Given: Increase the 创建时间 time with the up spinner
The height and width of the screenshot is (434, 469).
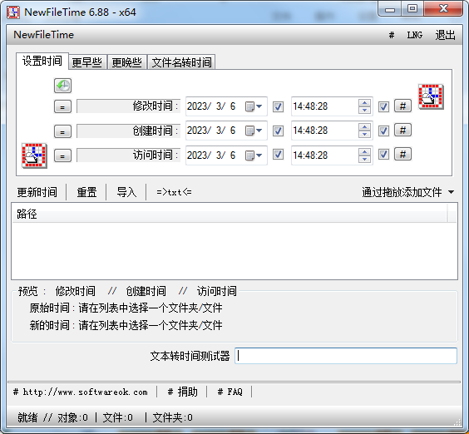Looking at the screenshot, I should click(364, 127).
